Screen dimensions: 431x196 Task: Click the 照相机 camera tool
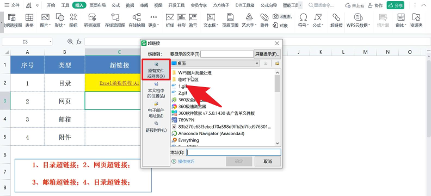pyautogui.click(x=282, y=16)
